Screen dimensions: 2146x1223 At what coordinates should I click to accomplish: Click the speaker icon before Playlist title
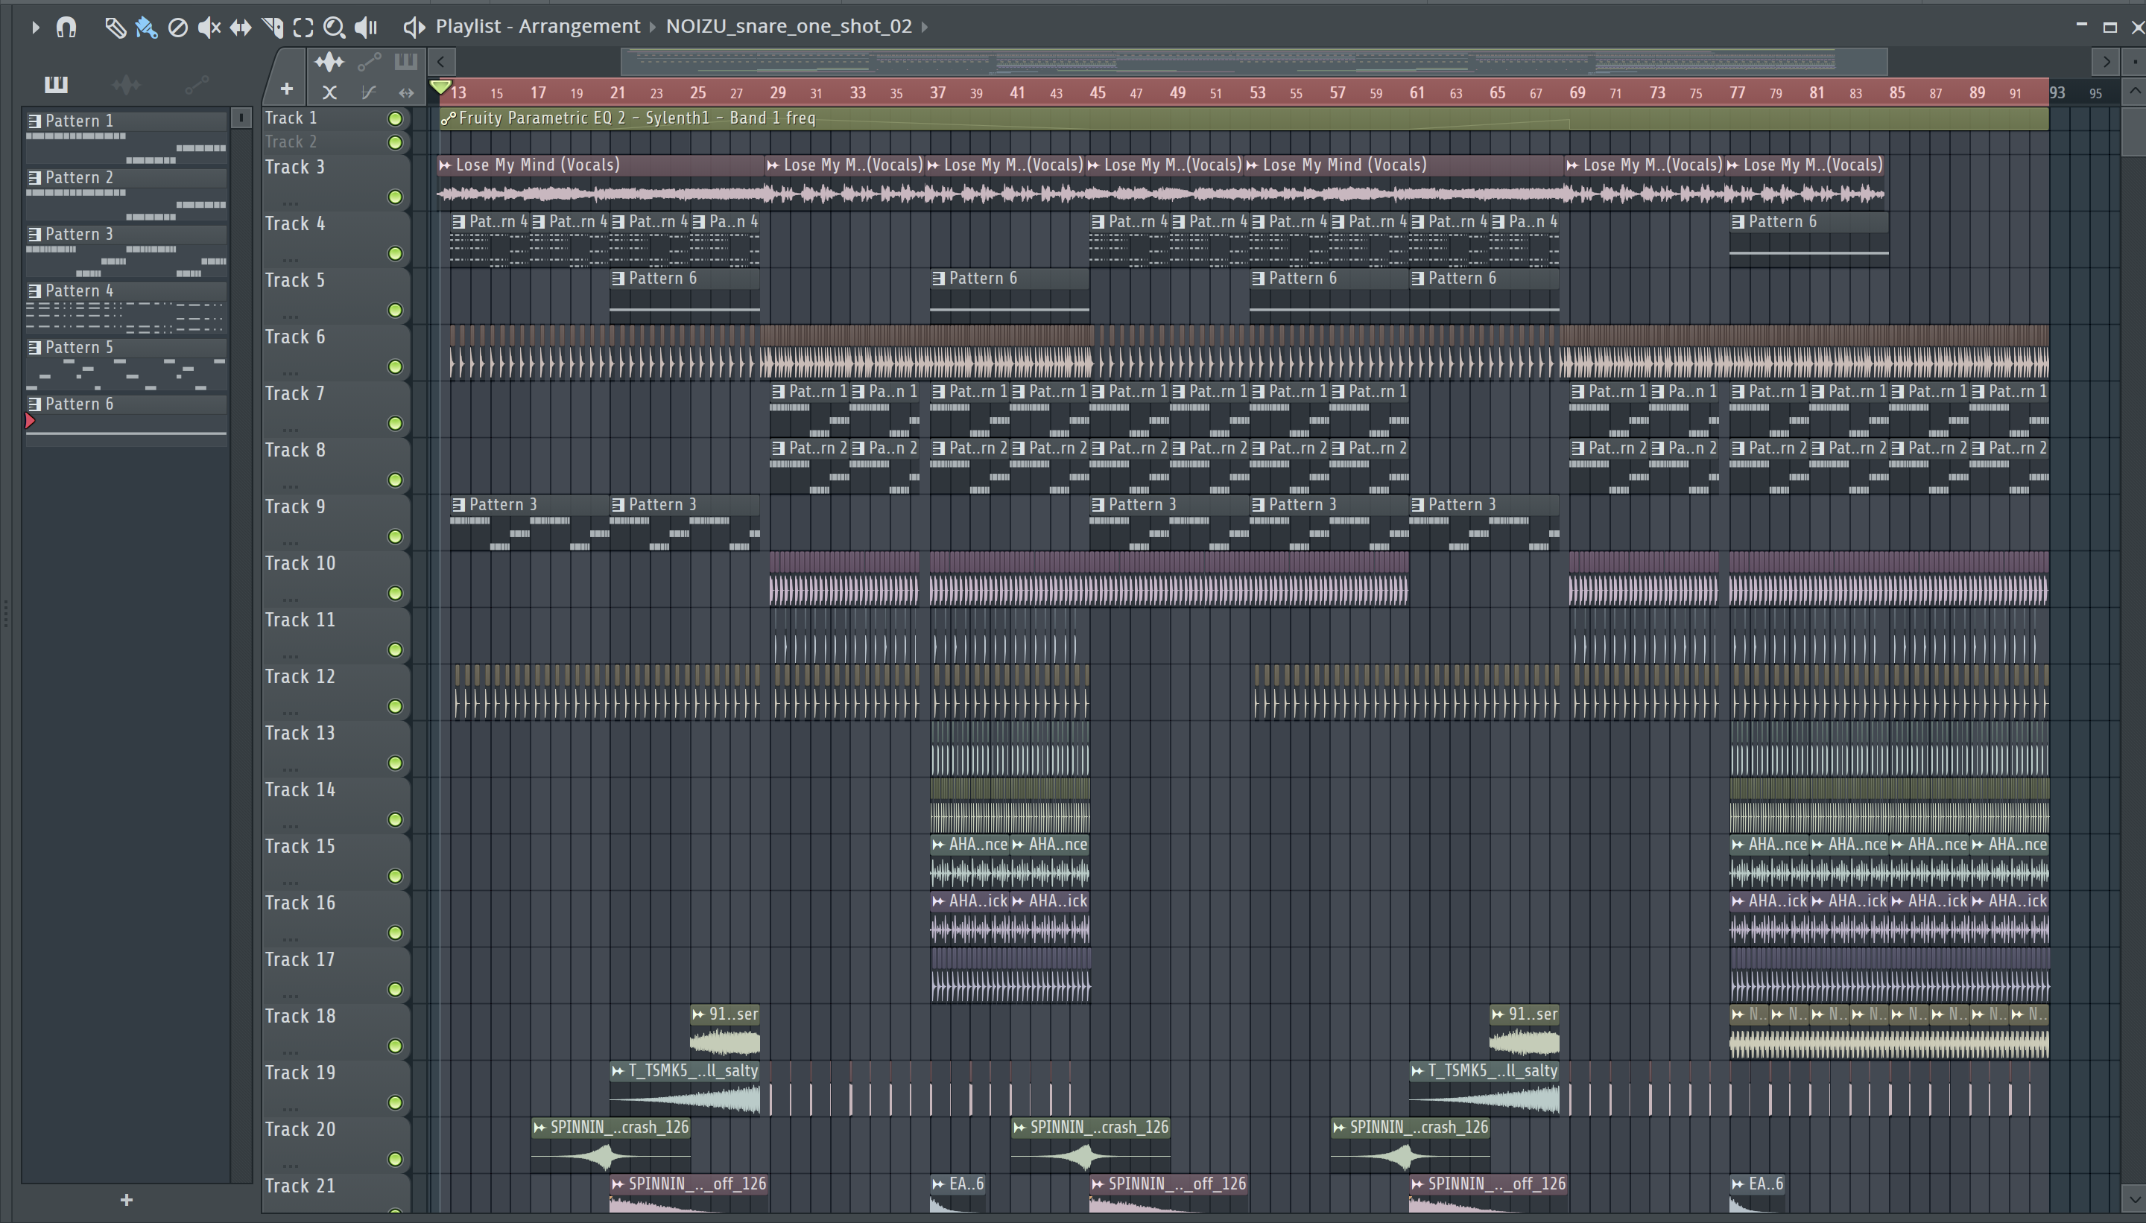tap(414, 28)
